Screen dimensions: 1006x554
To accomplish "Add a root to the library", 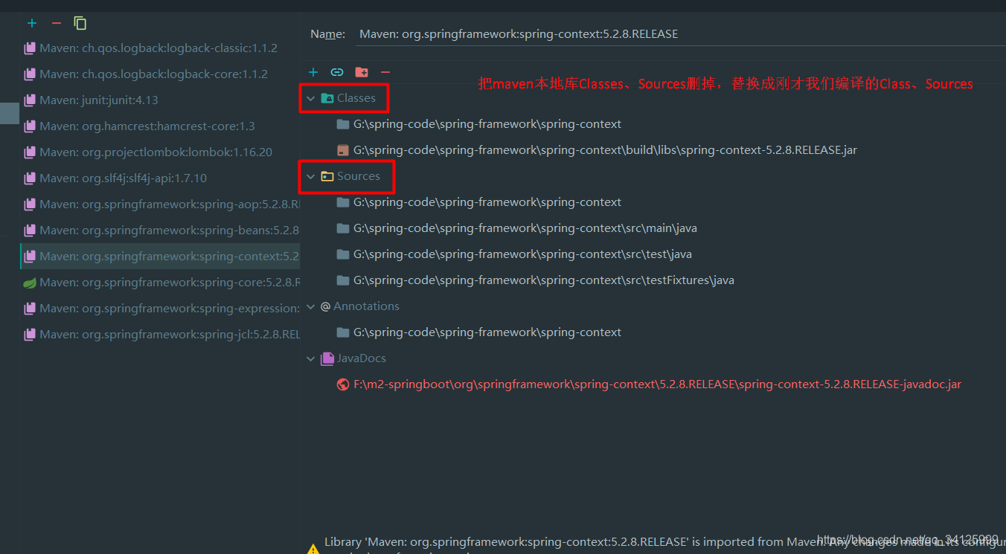I will coord(313,72).
